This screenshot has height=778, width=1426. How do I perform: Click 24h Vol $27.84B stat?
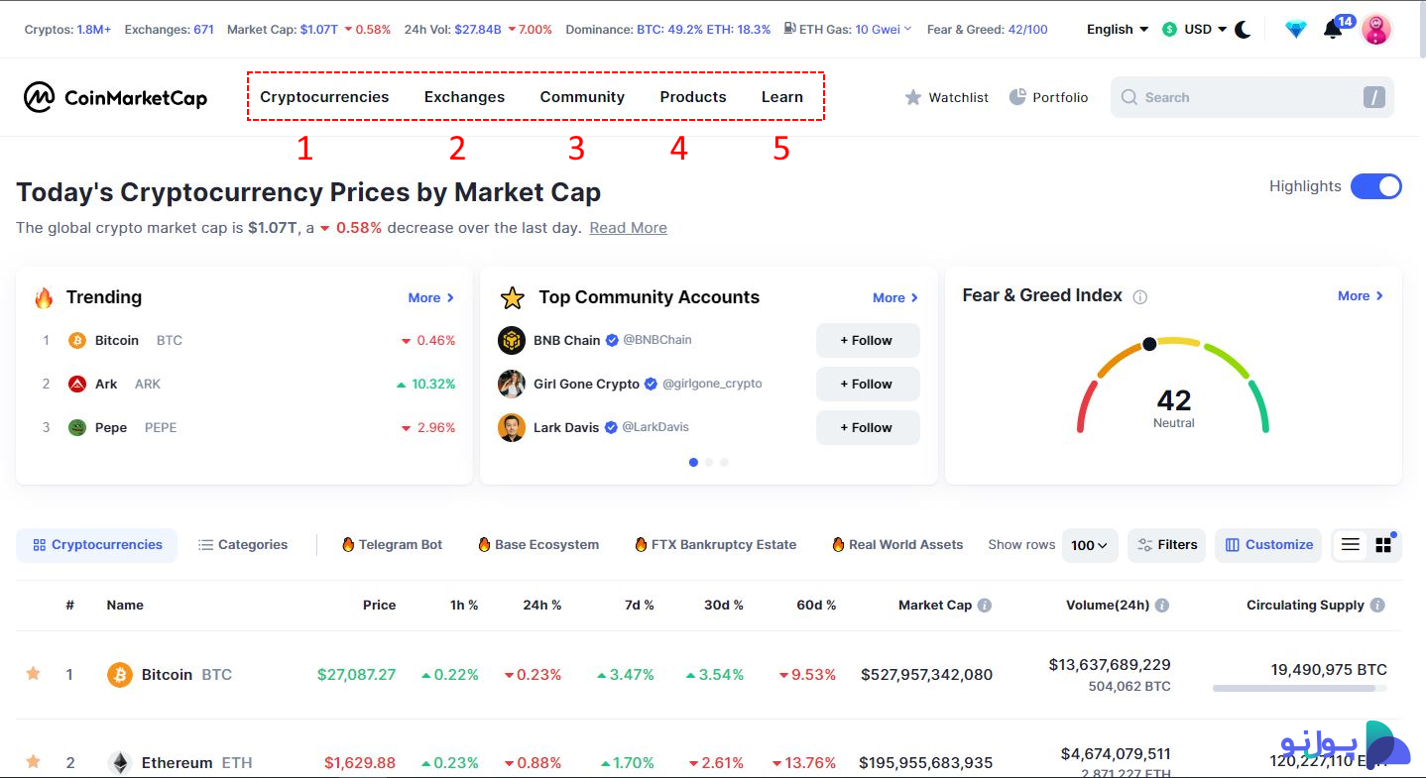(478, 29)
